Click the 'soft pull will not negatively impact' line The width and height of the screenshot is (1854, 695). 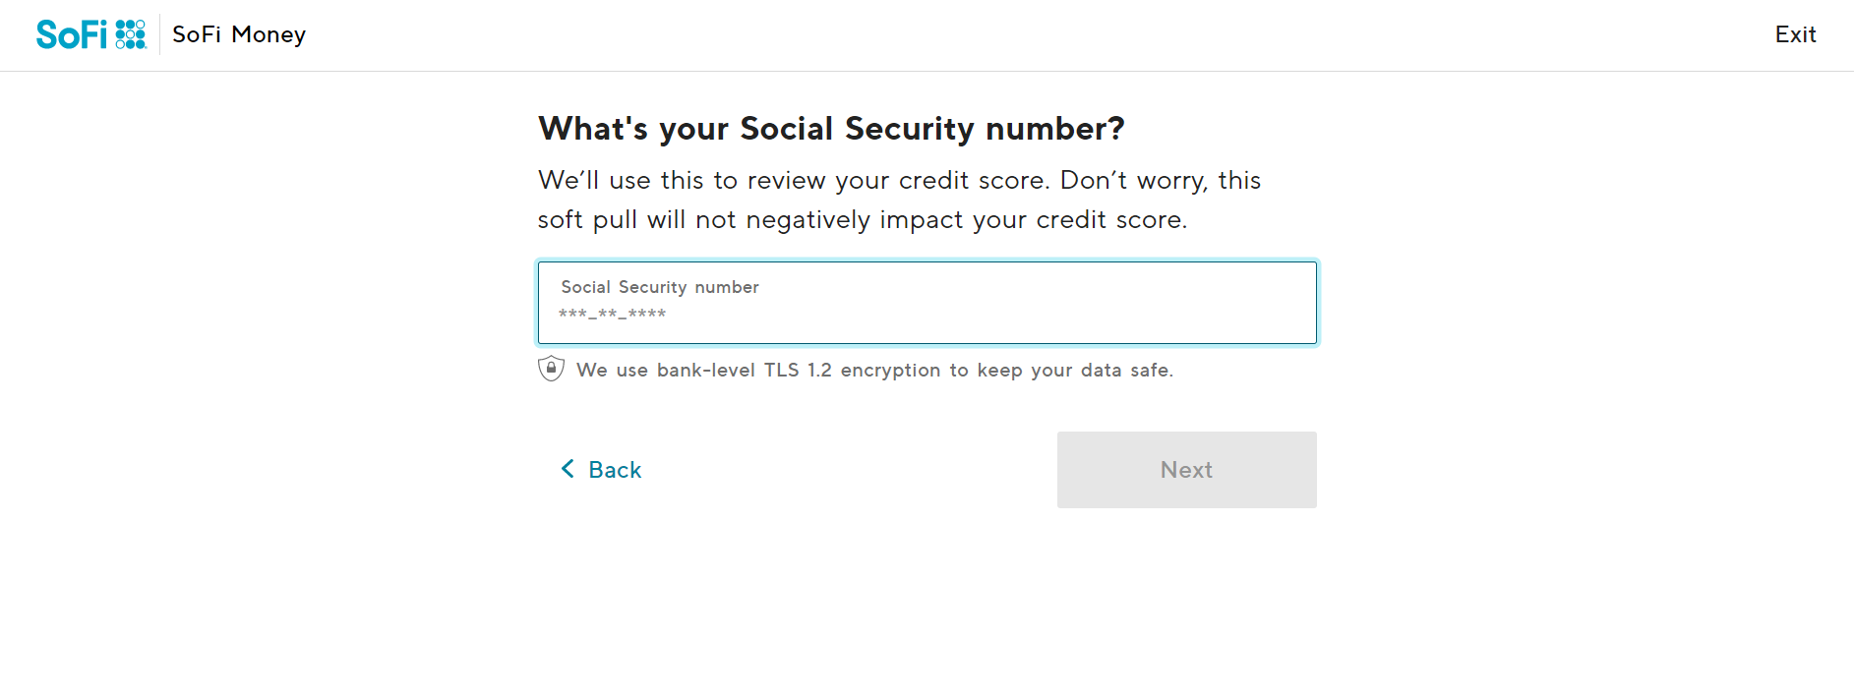pos(863,220)
